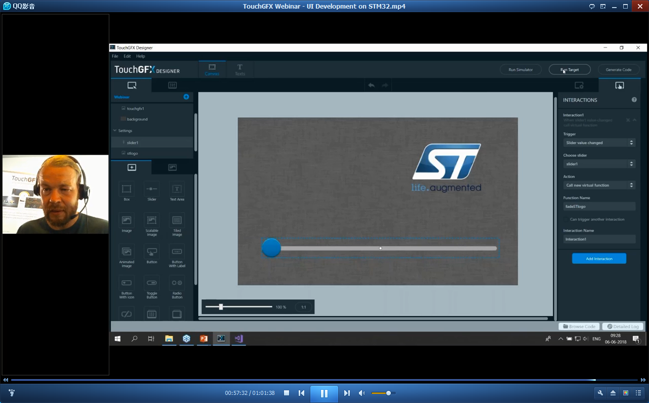This screenshot has height=403, width=649.
Task: Open the File menu in TouchGFX Designer
Action: click(115, 56)
